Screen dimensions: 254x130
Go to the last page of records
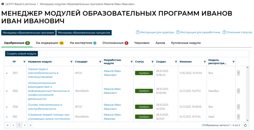tap(30, 125)
